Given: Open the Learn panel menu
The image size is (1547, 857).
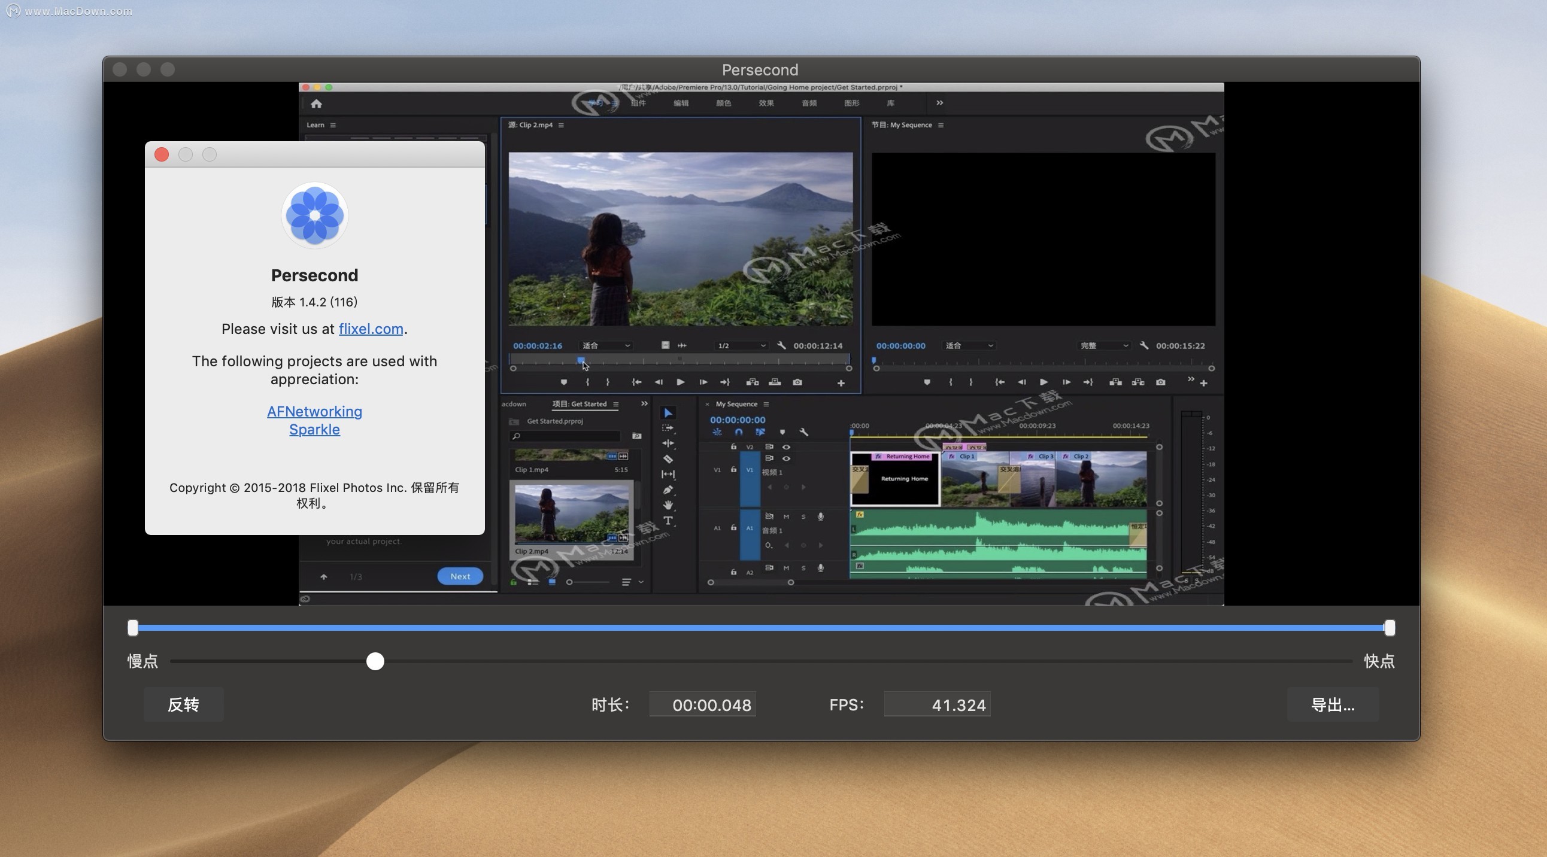Looking at the screenshot, I should (333, 126).
